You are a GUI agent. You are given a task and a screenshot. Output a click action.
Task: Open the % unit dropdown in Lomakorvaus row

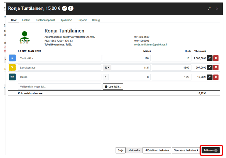(107, 68)
